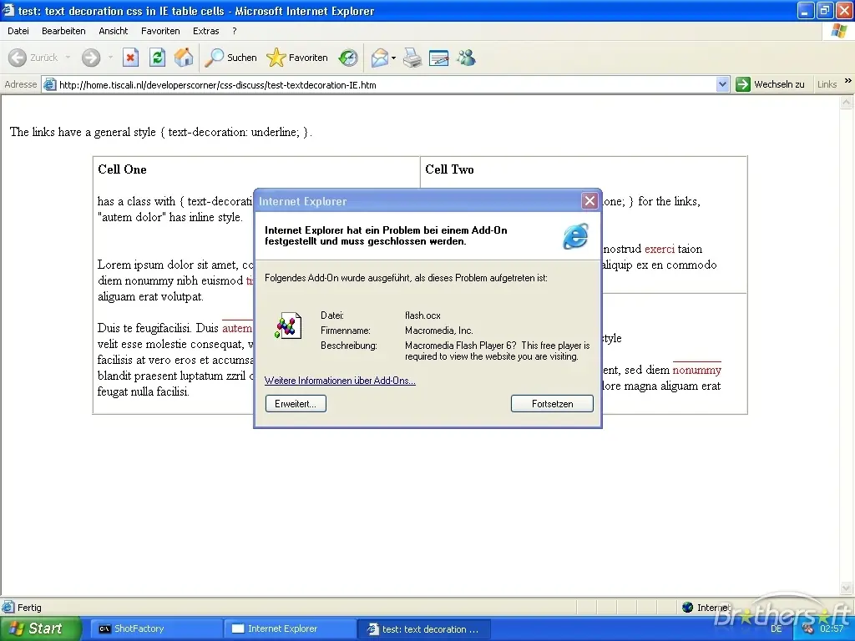Open the Extras menu
The height and width of the screenshot is (641, 855).
pos(206,31)
